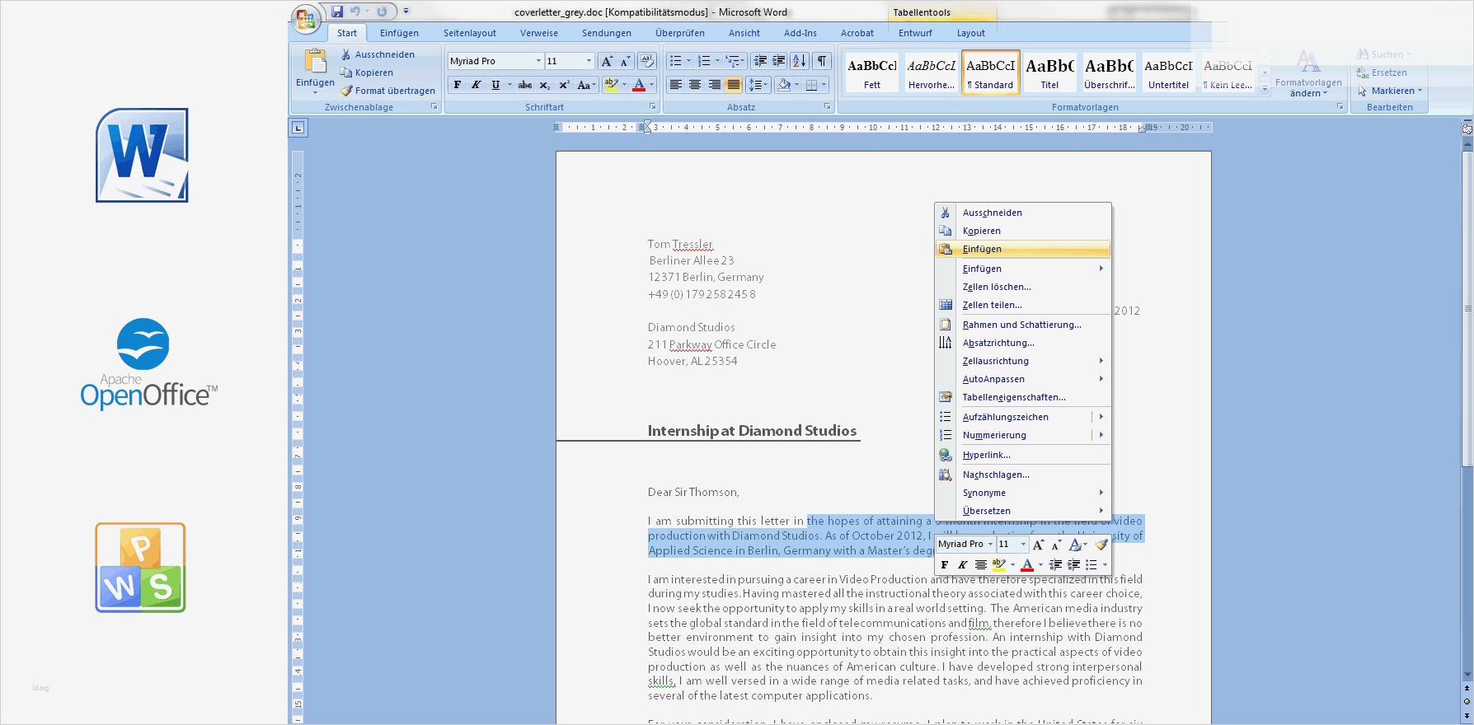This screenshot has width=1474, height=725.
Task: Click the sort A-Z icon in Absatz
Action: point(799,61)
